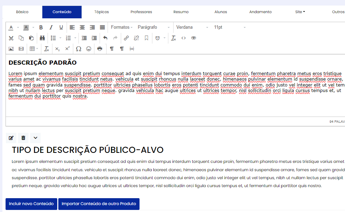This screenshot has width=345, height=212.
Task: Expand the Site dropdown tab
Action: 300,12
